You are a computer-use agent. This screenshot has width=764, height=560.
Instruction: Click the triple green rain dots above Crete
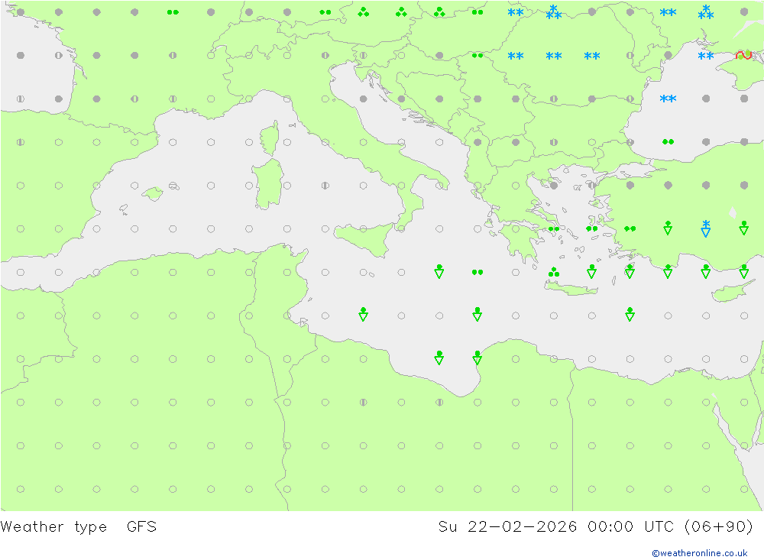point(553,271)
